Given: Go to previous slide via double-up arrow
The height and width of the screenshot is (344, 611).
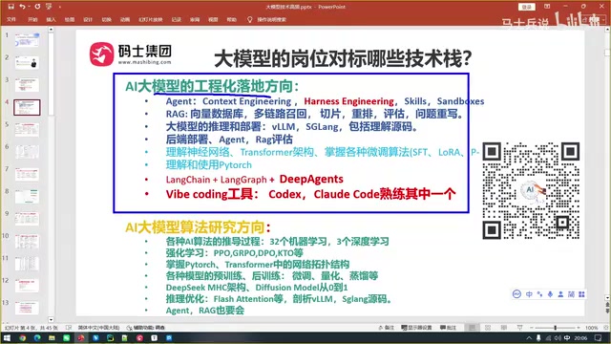Looking at the screenshot, I should coord(607,305).
